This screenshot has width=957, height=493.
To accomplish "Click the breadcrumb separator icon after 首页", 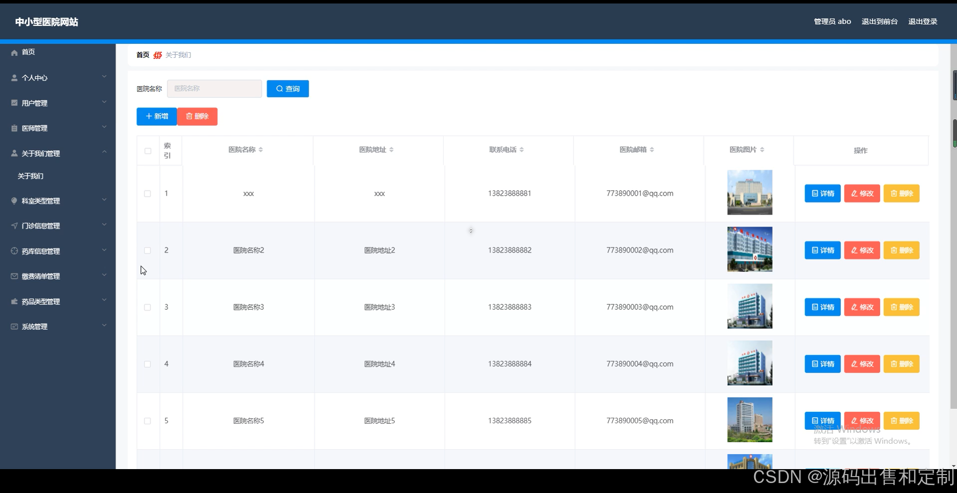I will (158, 55).
